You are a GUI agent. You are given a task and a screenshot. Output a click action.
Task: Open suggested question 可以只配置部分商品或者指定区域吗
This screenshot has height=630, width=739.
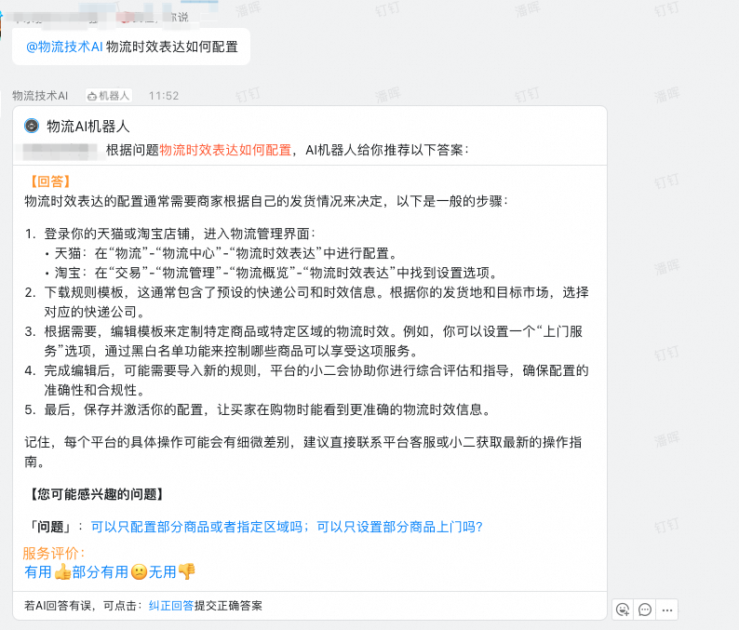200,527
